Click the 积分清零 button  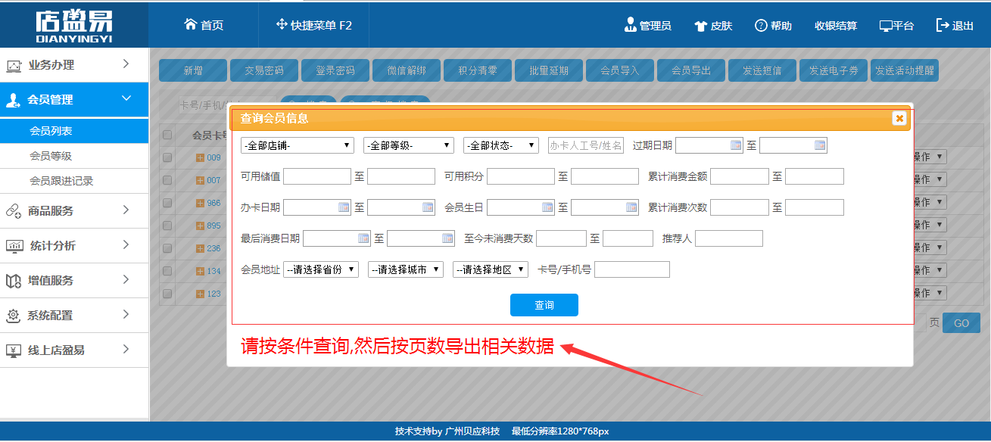coord(478,70)
